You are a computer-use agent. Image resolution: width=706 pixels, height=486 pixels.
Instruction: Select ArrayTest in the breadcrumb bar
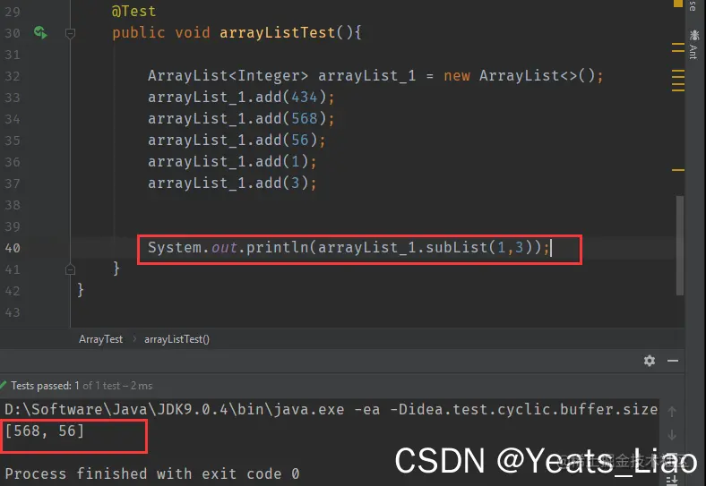pyautogui.click(x=100, y=339)
